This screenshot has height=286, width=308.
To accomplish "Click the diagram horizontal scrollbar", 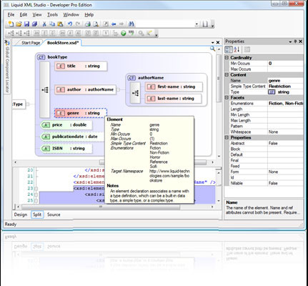I will (114, 162).
